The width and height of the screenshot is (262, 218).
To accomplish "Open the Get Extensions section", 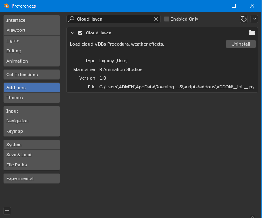I will [32, 75].
